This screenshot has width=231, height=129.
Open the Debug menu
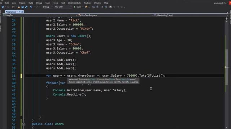pos(39,3)
